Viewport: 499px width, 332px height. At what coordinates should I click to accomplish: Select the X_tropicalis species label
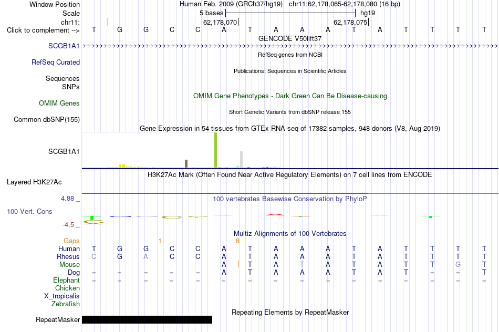[x=62, y=296]
